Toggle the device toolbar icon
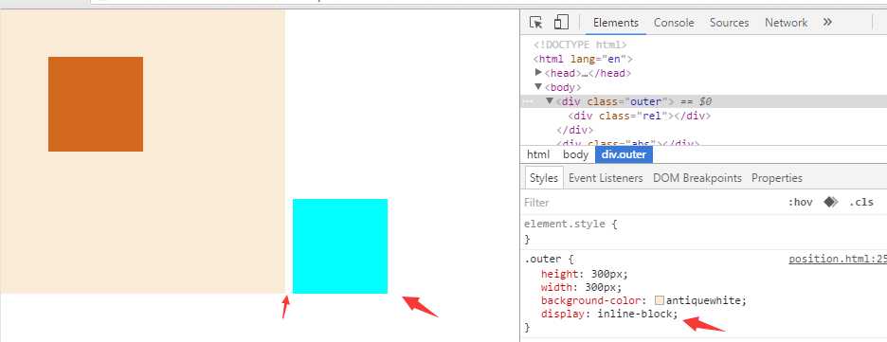 tap(561, 22)
